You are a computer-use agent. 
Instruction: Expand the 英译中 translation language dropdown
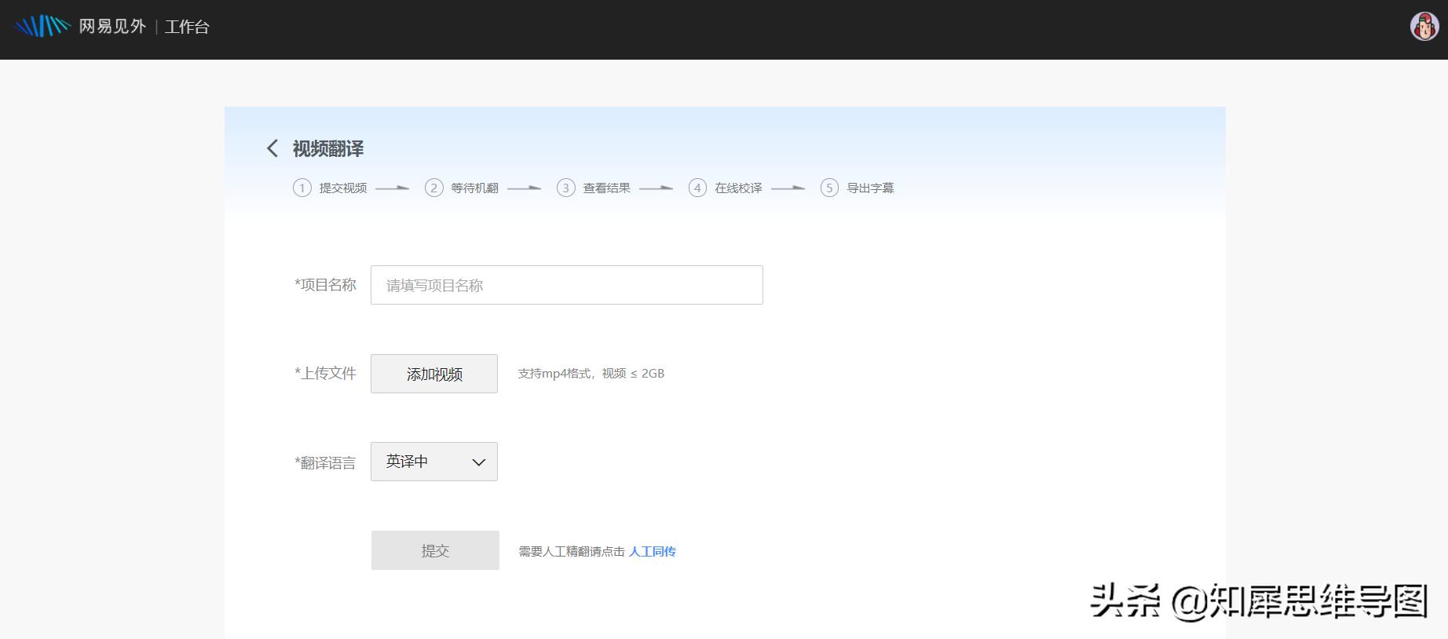coord(433,462)
